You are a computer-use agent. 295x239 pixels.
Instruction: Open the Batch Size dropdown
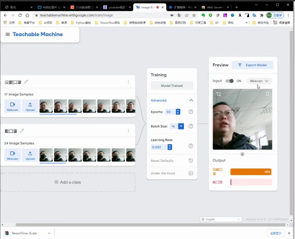(x=181, y=126)
